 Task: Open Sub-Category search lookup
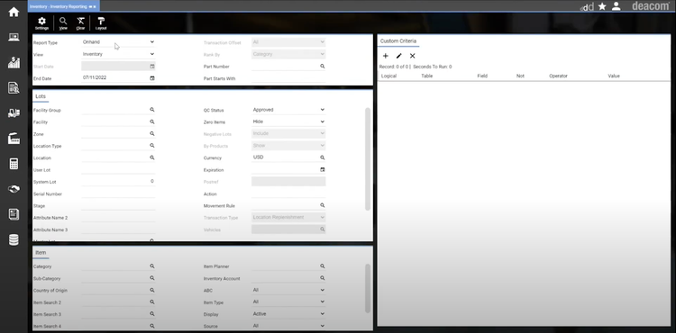pyautogui.click(x=152, y=278)
